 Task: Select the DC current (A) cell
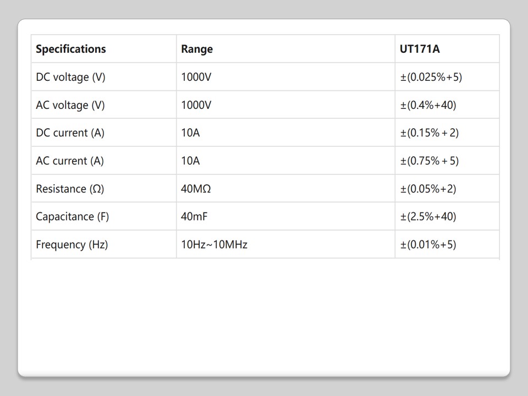70,133
